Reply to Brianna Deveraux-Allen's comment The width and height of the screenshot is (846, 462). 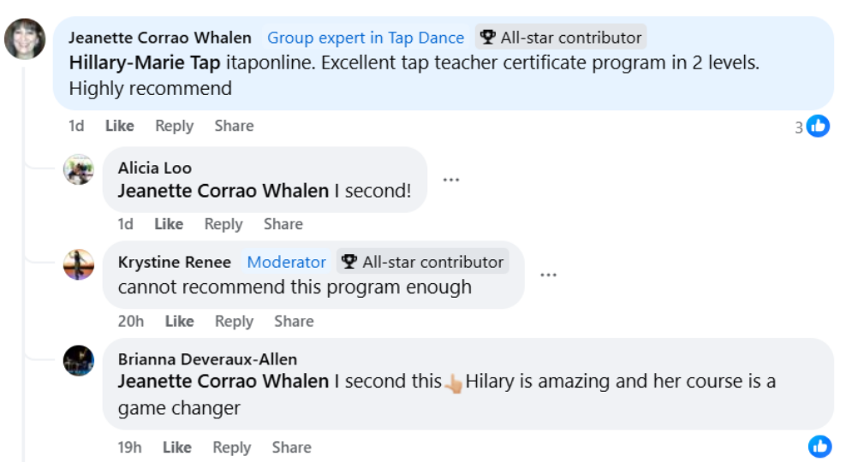point(231,447)
